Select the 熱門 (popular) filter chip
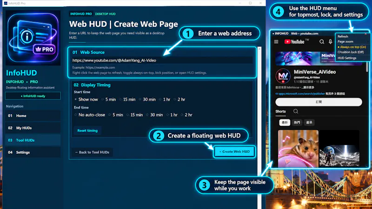Viewport: 372px width, 209px height. [297, 123]
